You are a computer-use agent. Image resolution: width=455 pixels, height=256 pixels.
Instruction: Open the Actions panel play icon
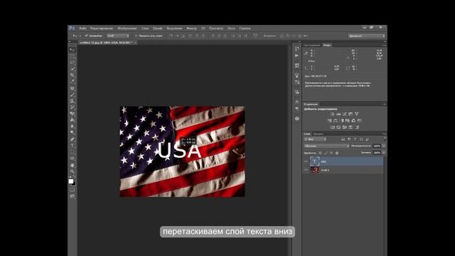pyautogui.click(x=297, y=55)
